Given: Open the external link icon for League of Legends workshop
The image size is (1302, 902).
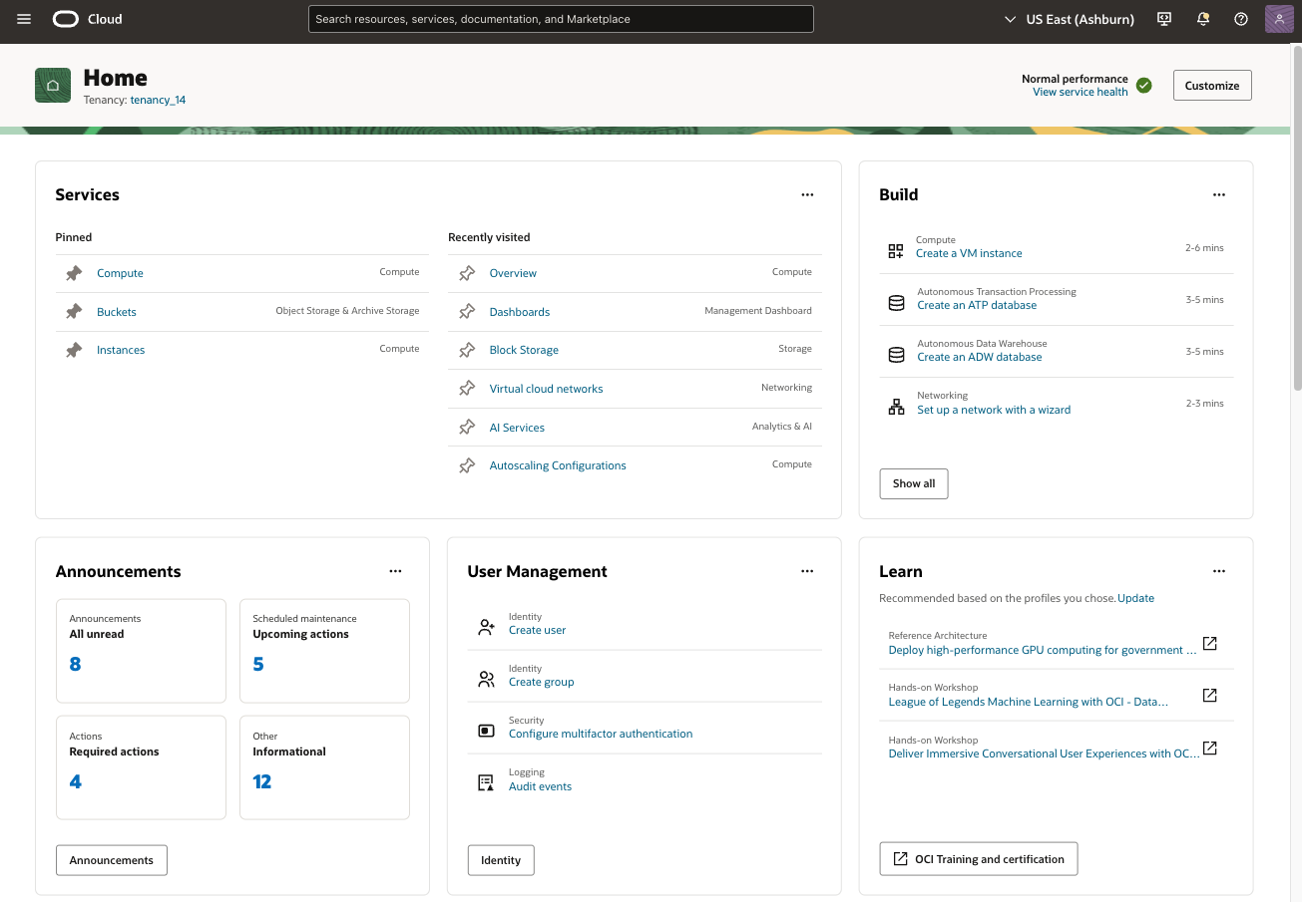Looking at the screenshot, I should click(x=1209, y=695).
